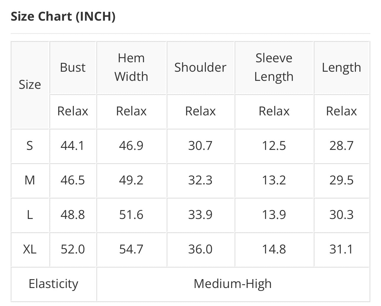This screenshot has width=381, height=306.
Task: Click the Elasticity row label
Action: point(53,284)
